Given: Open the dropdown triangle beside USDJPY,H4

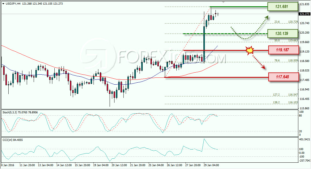Looking at the screenshot, I should pos(3,3).
